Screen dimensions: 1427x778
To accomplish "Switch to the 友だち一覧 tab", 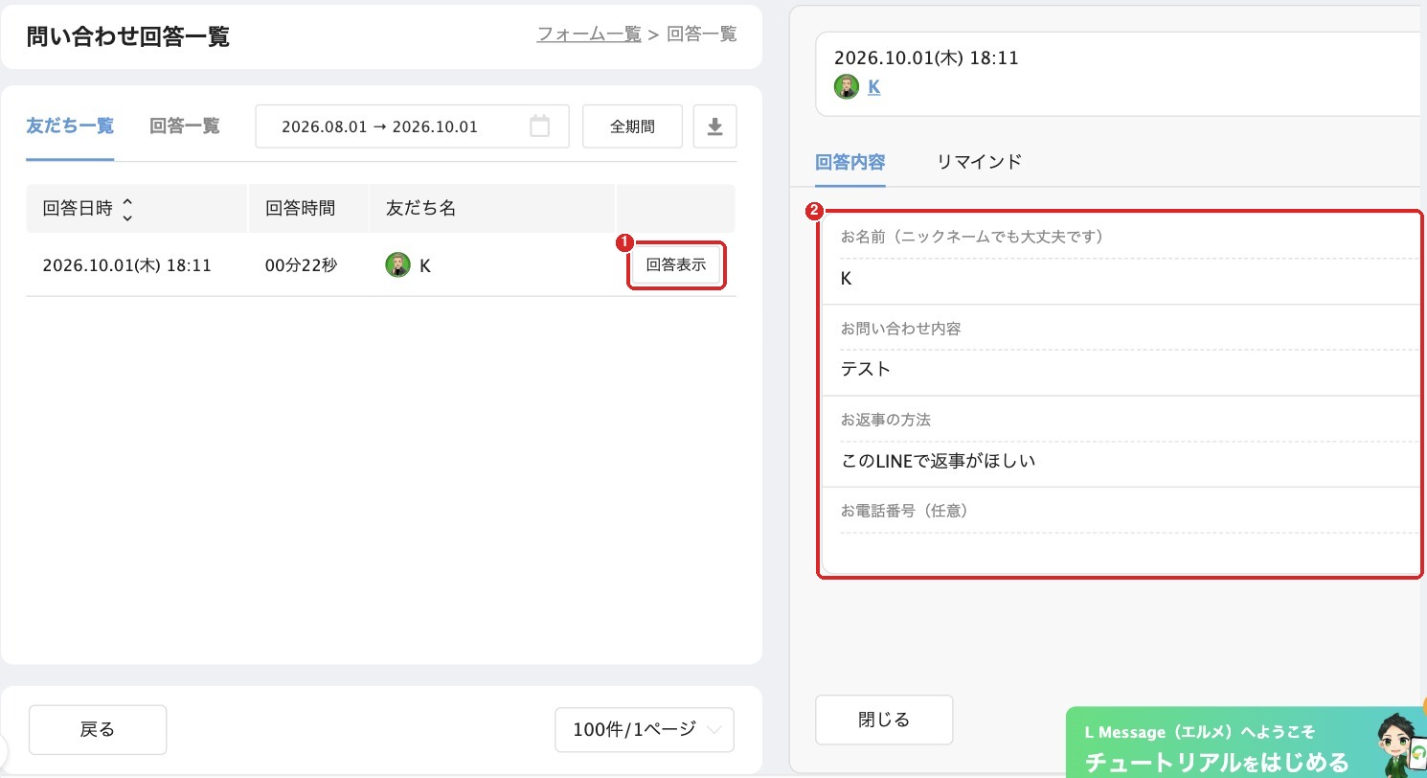I will [x=70, y=126].
